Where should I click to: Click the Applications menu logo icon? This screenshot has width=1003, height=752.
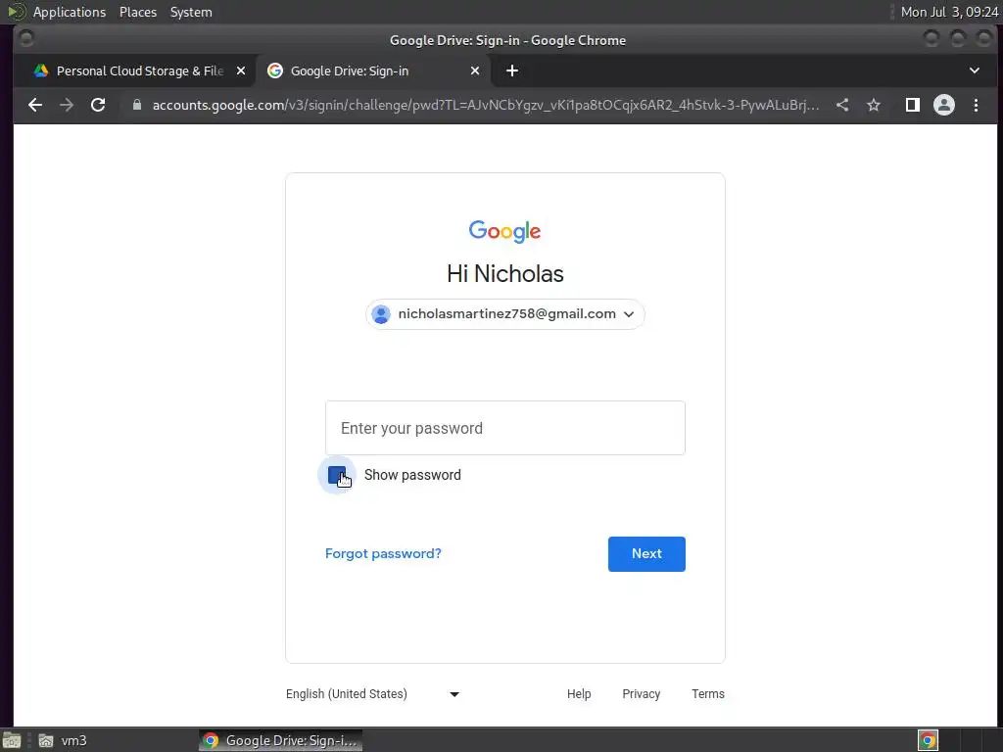(16, 12)
